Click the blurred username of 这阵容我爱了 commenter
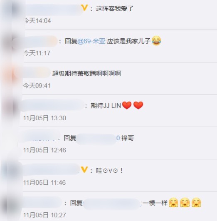 [x=54, y=10]
